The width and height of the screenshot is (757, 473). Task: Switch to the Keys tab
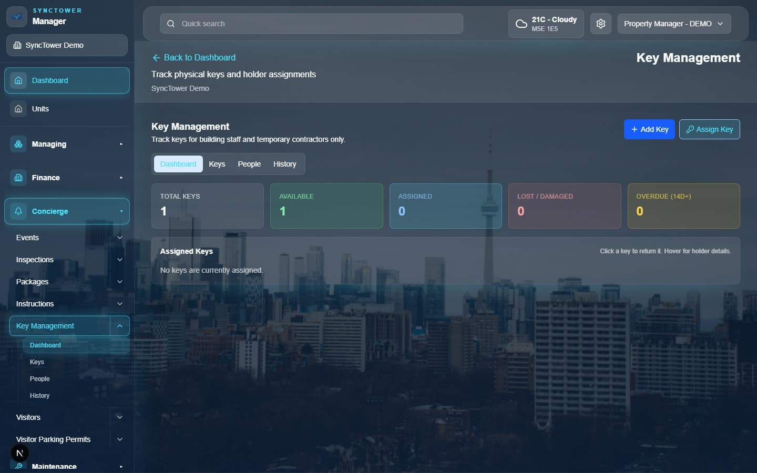pyautogui.click(x=217, y=164)
